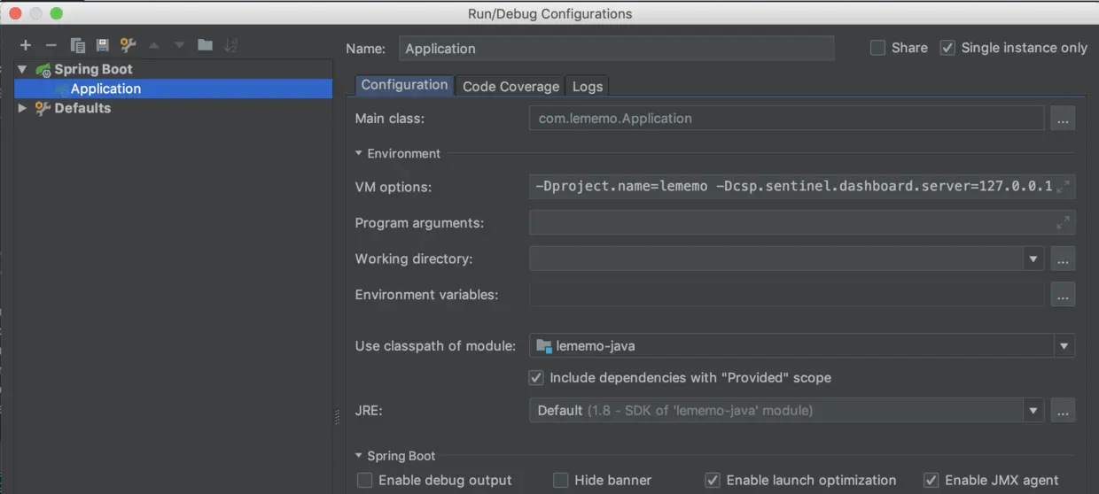This screenshot has width=1099, height=494.
Task: Add a new run configuration
Action: coord(26,45)
